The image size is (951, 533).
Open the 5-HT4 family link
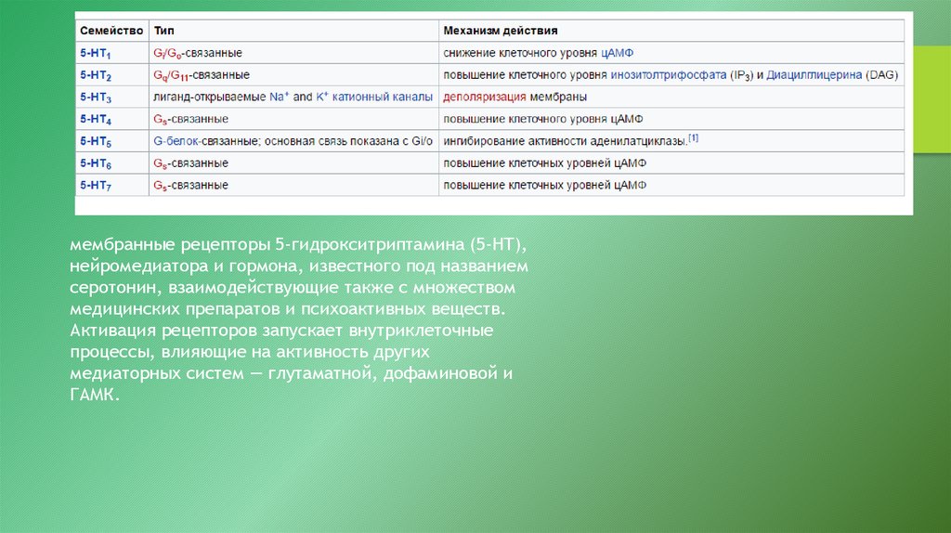tap(96, 120)
